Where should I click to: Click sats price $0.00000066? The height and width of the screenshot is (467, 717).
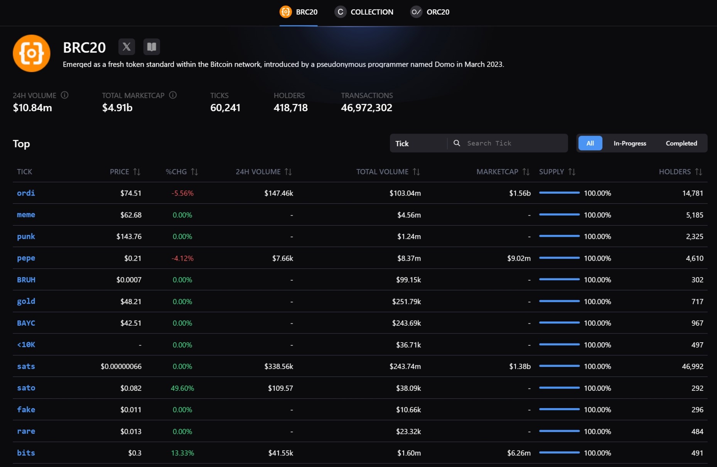(121, 367)
